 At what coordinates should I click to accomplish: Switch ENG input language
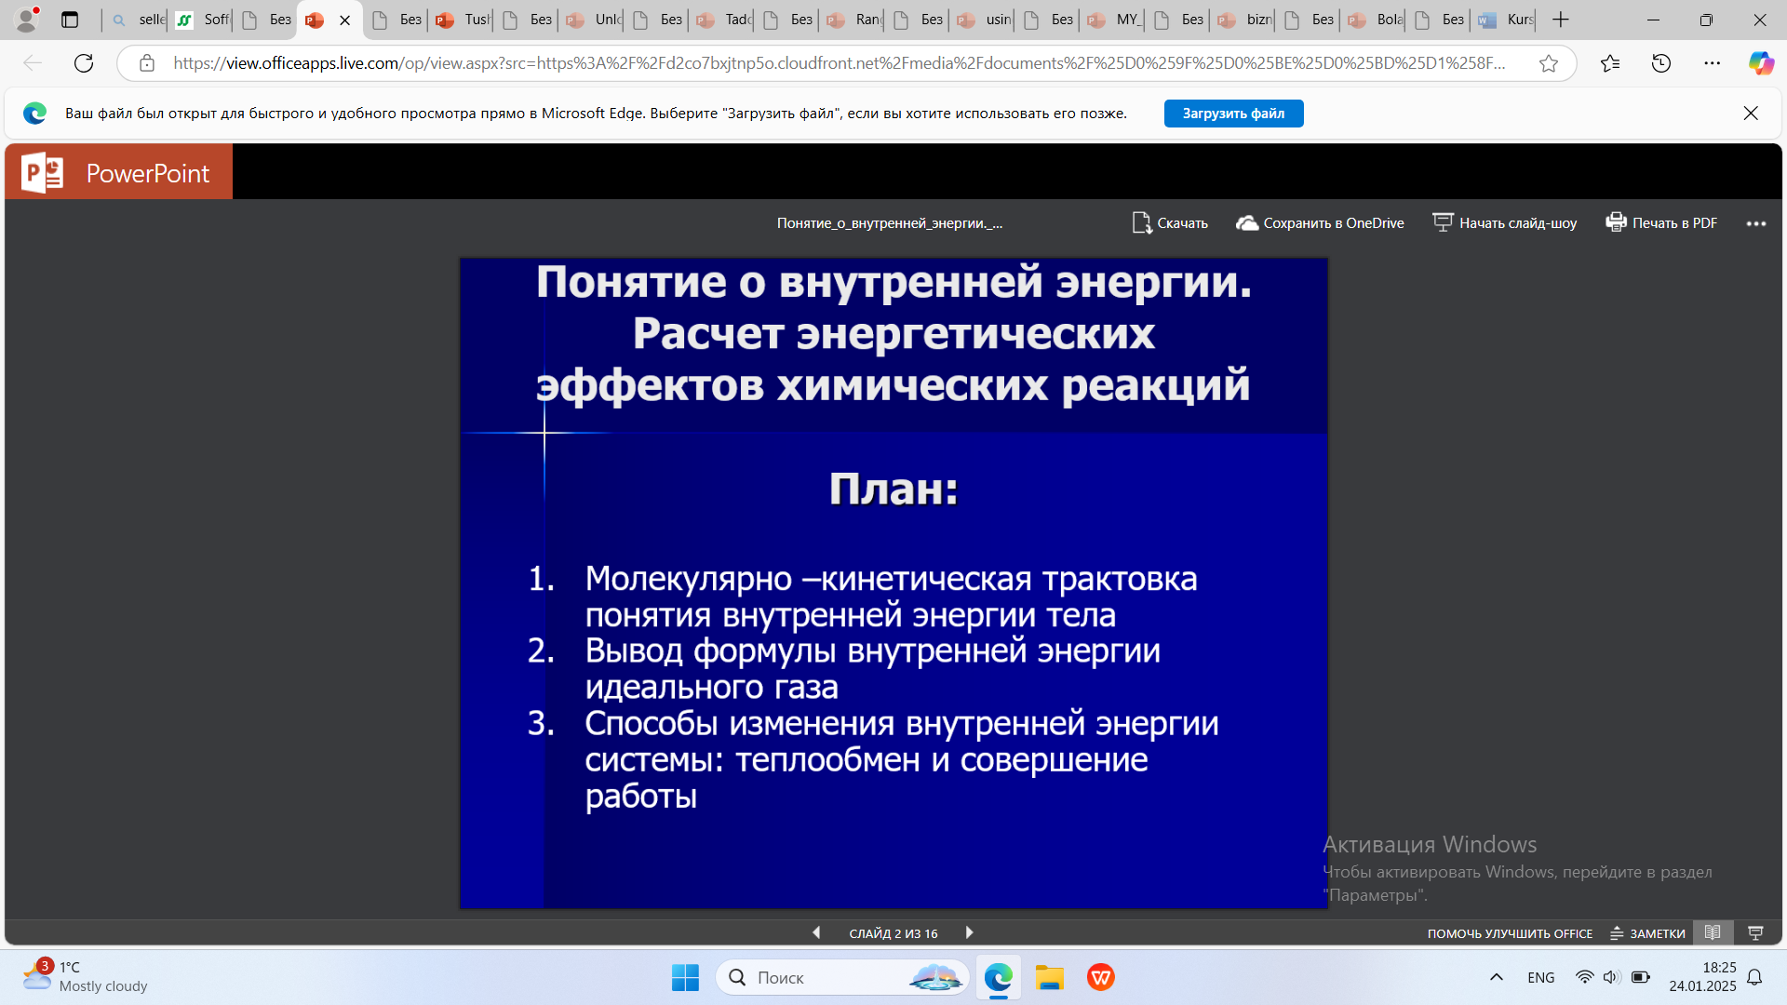[x=1541, y=977]
